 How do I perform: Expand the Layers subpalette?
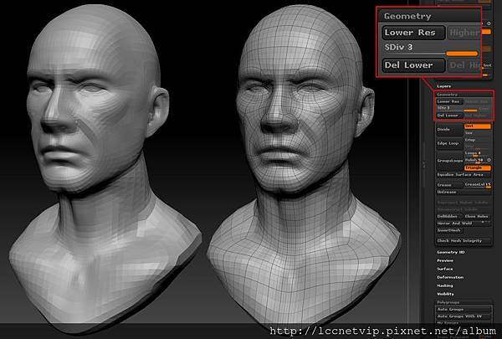[x=443, y=86]
